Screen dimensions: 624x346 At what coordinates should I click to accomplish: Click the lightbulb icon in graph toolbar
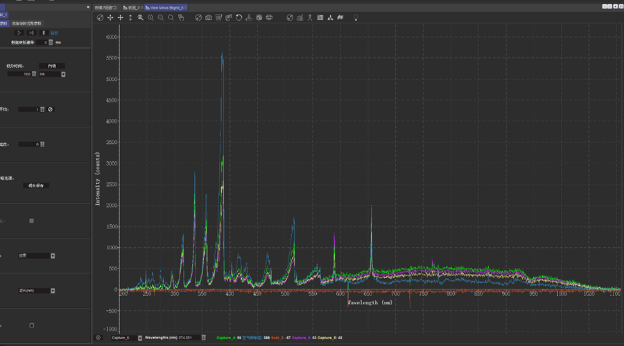356,17
